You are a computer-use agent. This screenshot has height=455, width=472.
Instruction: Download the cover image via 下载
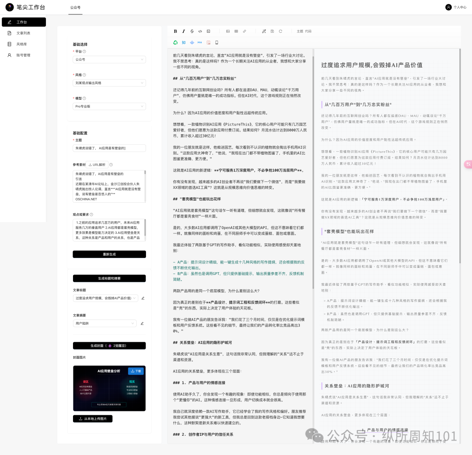coord(136,371)
